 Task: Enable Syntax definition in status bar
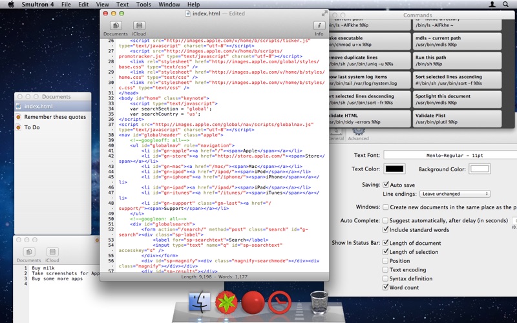coord(385,278)
